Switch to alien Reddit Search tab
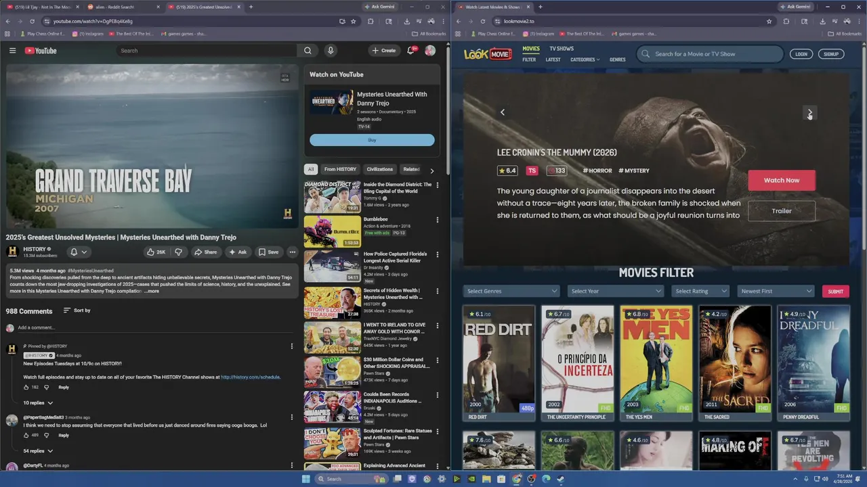Viewport: 867px width, 487px height. click(122, 7)
